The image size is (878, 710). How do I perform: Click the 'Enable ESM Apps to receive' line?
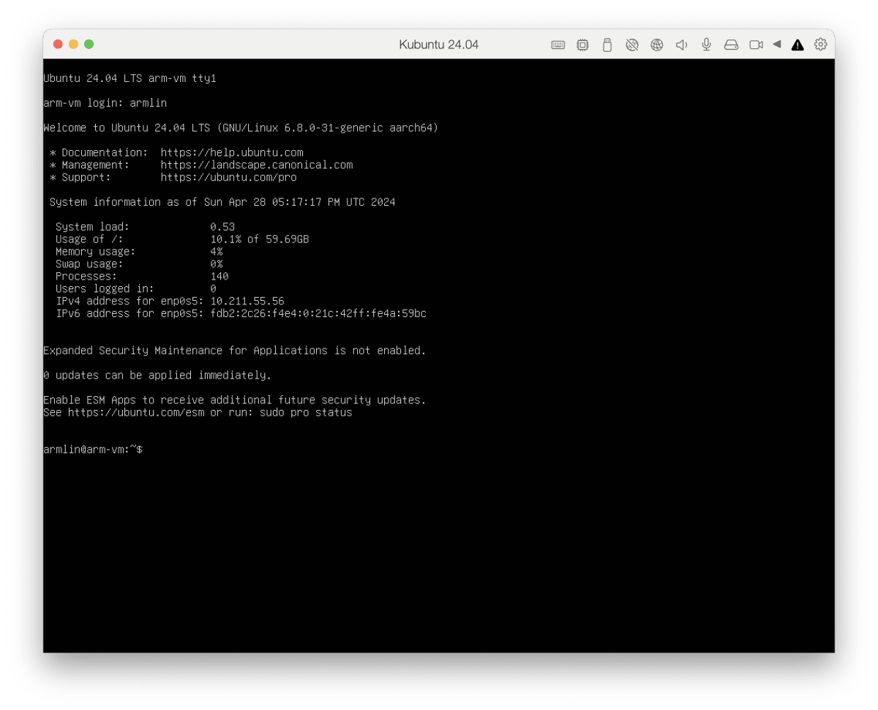[235, 400]
